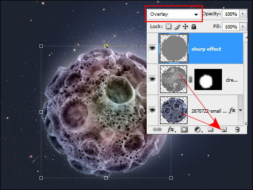The width and height of the screenshot is (253, 190).
Task: Click the left-middle transform handle
Action: (41, 112)
